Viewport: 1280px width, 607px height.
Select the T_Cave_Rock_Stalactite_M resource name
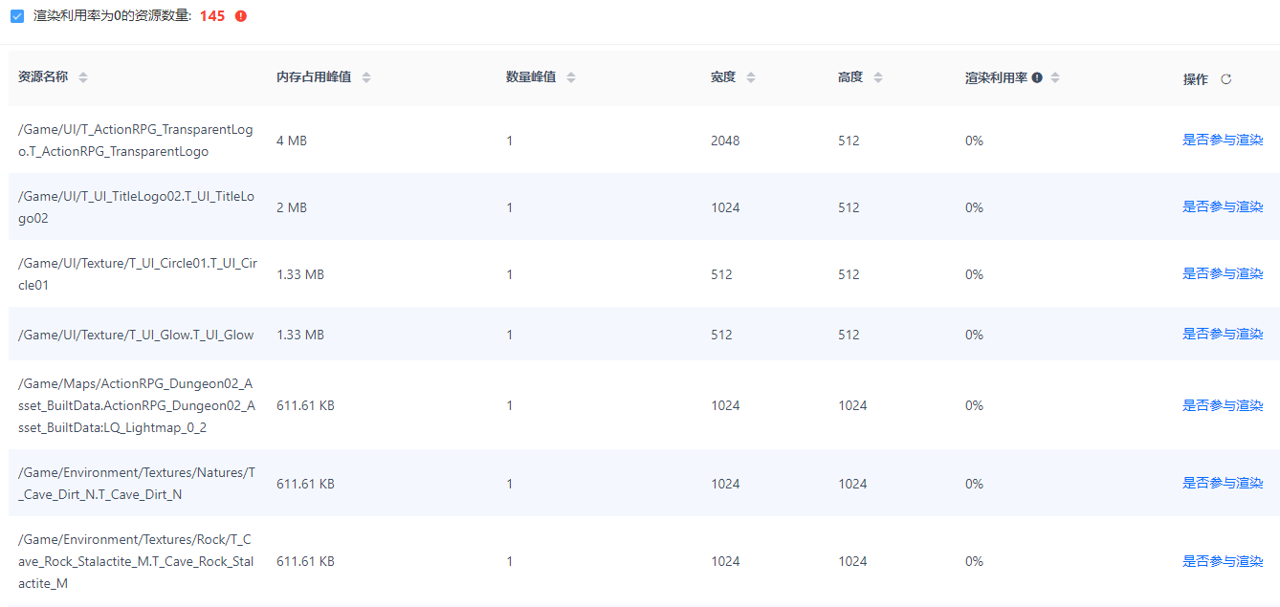pos(136,561)
